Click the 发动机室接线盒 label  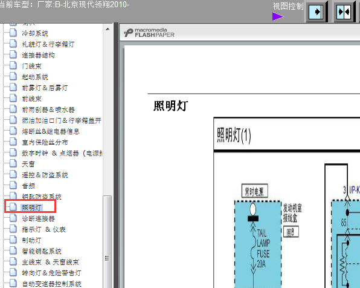click(x=292, y=213)
